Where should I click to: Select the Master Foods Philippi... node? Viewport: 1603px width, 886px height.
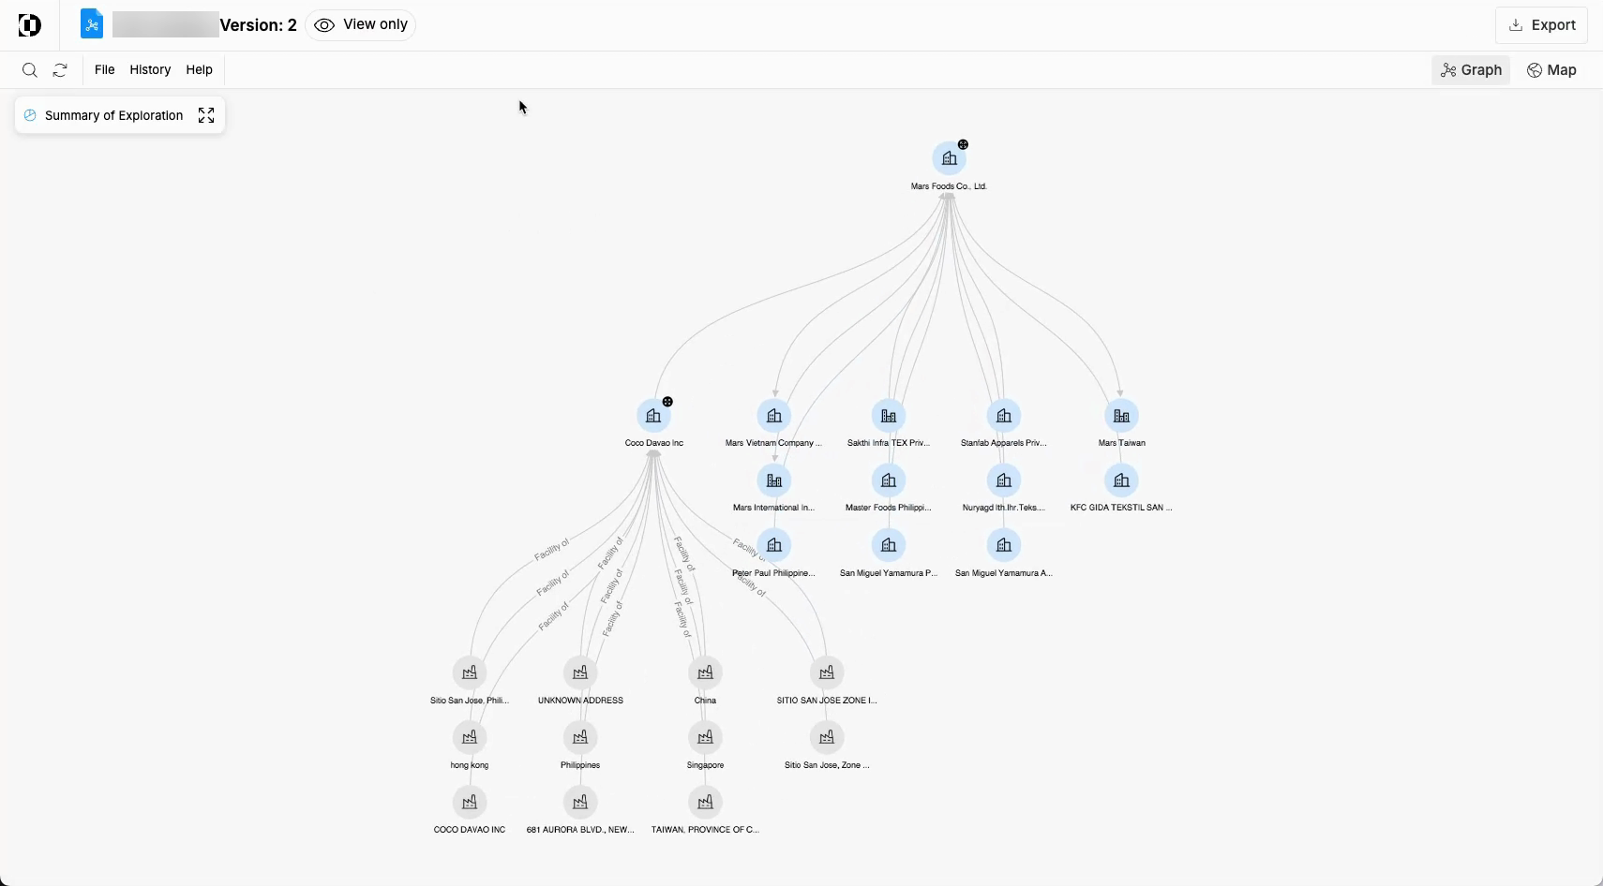coord(889,480)
